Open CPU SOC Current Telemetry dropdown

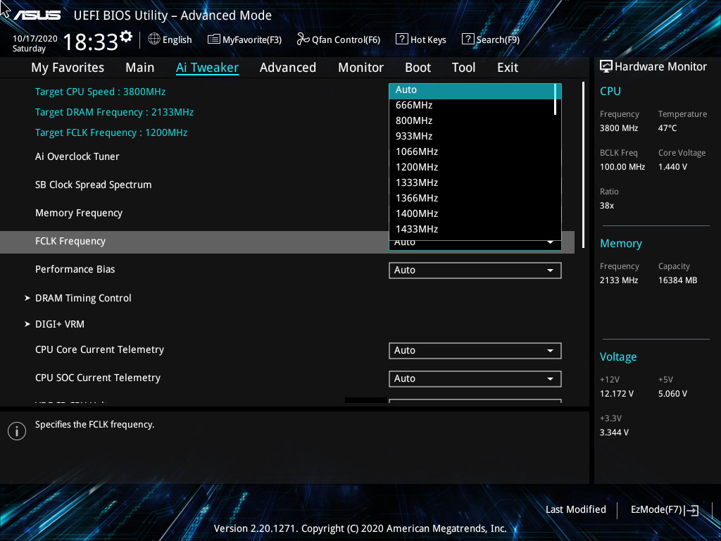click(x=475, y=378)
